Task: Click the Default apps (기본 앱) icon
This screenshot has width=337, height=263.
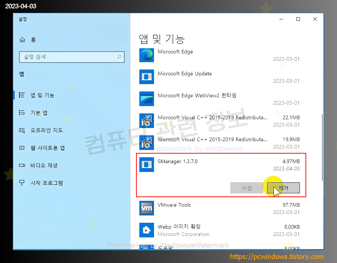Action: coord(22,113)
